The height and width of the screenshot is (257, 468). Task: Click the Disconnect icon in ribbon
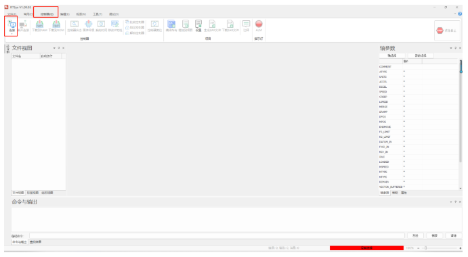[x=23, y=26]
